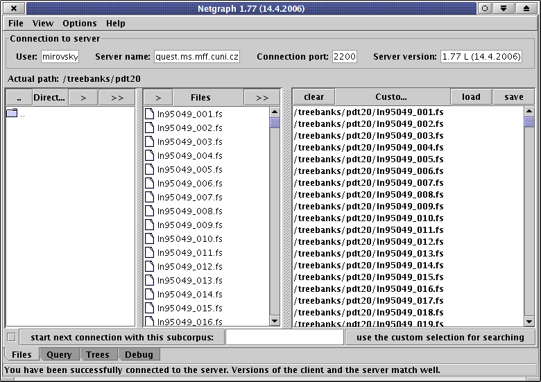541x382 pixels.
Task: Switch to the Debug tab
Action: [x=139, y=354]
